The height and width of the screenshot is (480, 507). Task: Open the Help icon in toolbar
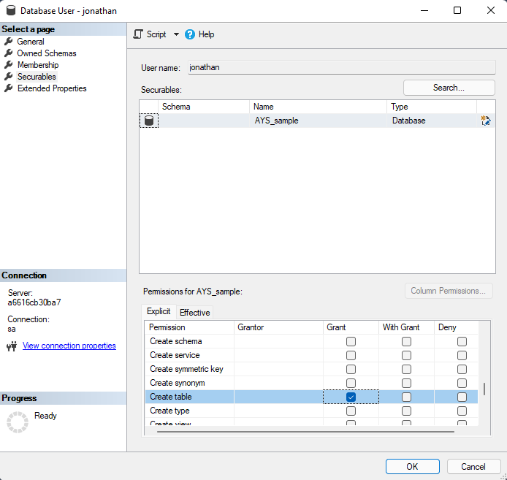pyautogui.click(x=190, y=34)
